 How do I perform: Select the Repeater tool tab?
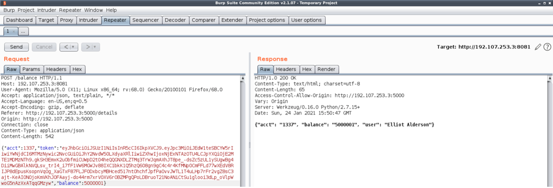115,20
